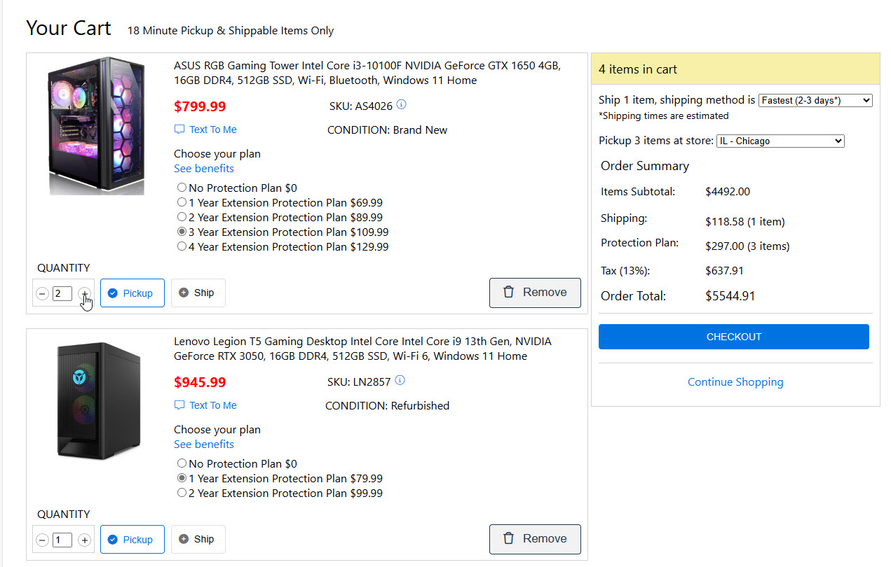Image resolution: width=891 pixels, height=567 pixels.
Task: Open the shipping method dropdown
Action: [x=815, y=100]
